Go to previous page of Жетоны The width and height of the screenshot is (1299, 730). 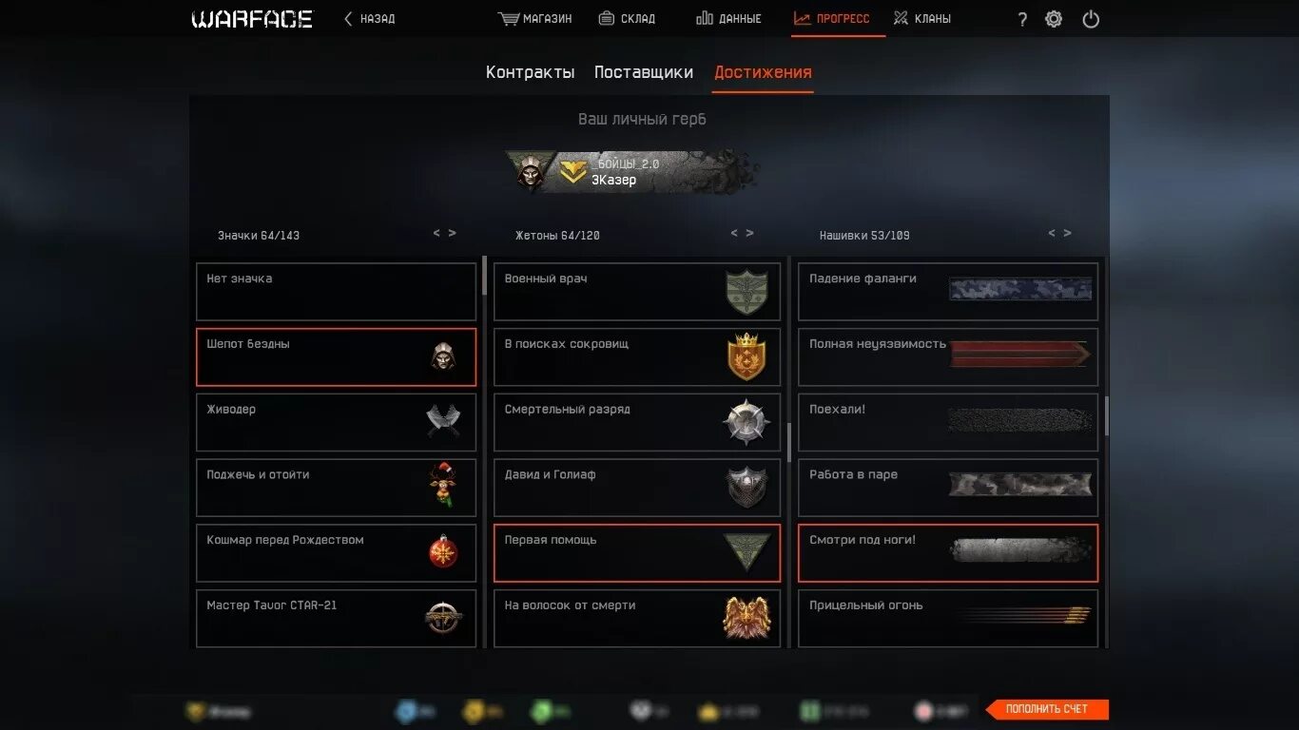pyautogui.click(x=734, y=233)
